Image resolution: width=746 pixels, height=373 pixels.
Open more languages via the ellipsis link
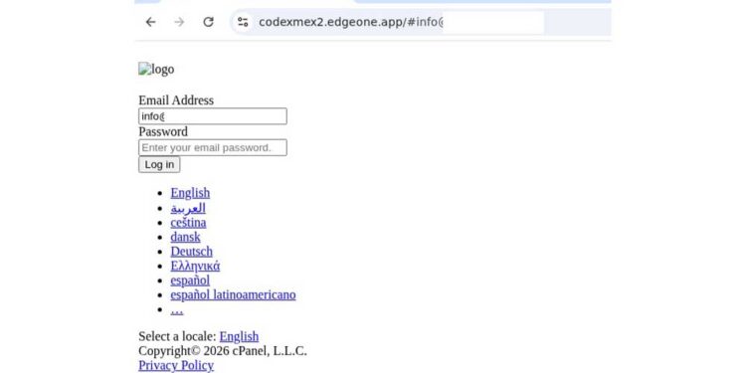[177, 309]
